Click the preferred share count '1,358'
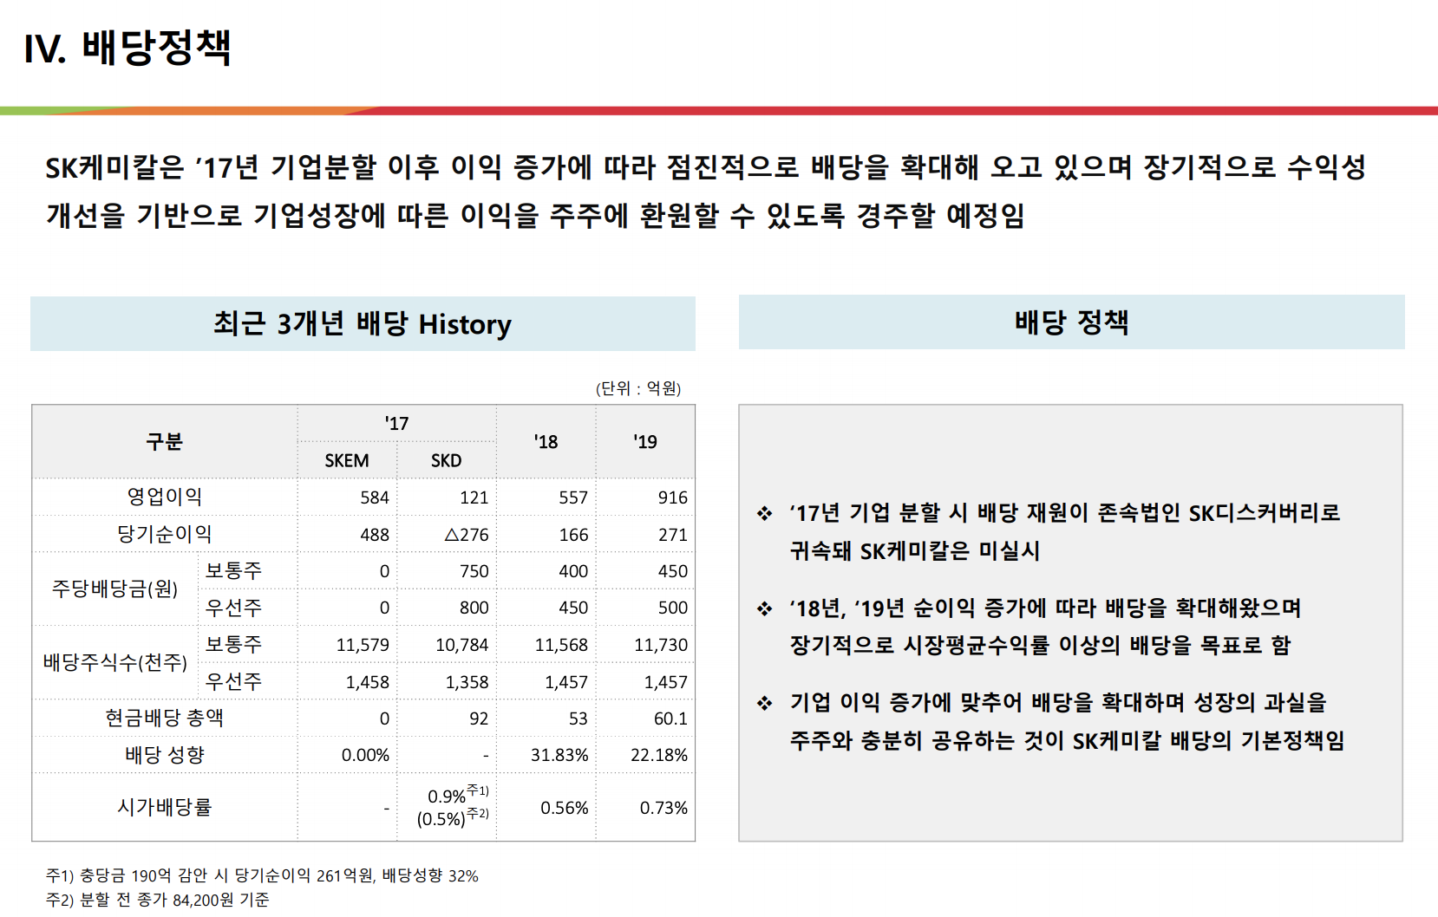This screenshot has height=917, width=1438. point(467,682)
